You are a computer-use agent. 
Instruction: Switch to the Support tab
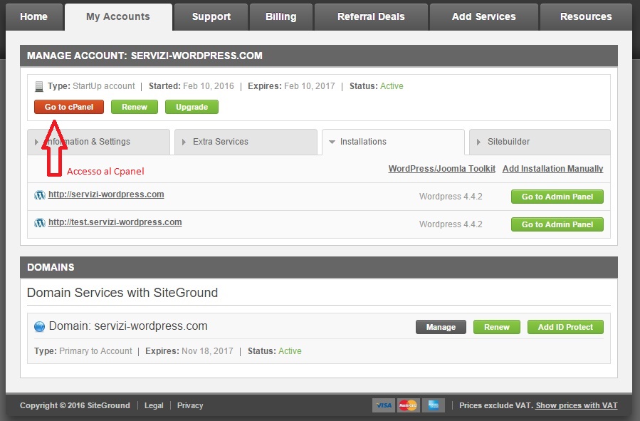pos(211,17)
